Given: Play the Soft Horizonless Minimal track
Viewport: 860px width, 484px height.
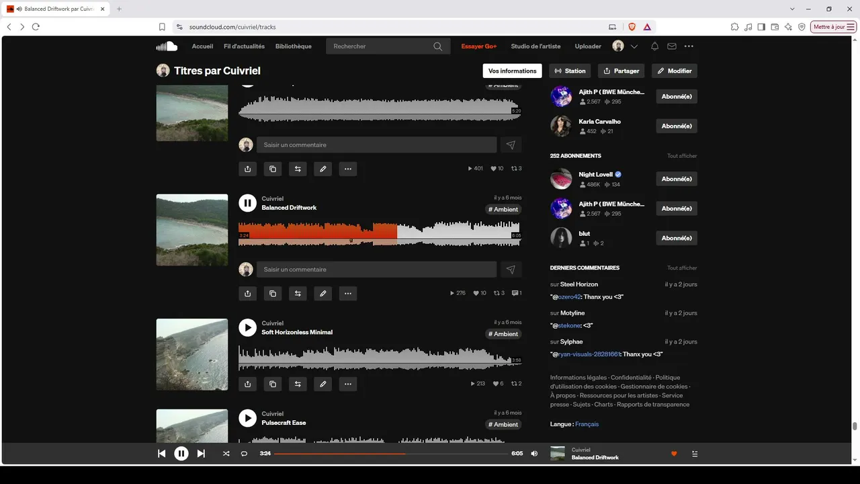Looking at the screenshot, I should [248, 327].
